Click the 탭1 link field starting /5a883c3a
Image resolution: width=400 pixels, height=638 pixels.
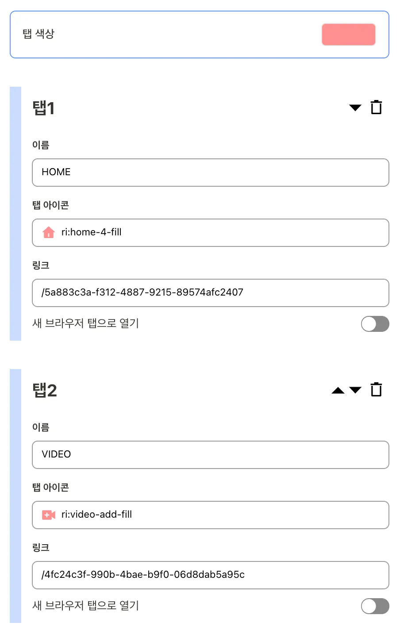coord(210,292)
